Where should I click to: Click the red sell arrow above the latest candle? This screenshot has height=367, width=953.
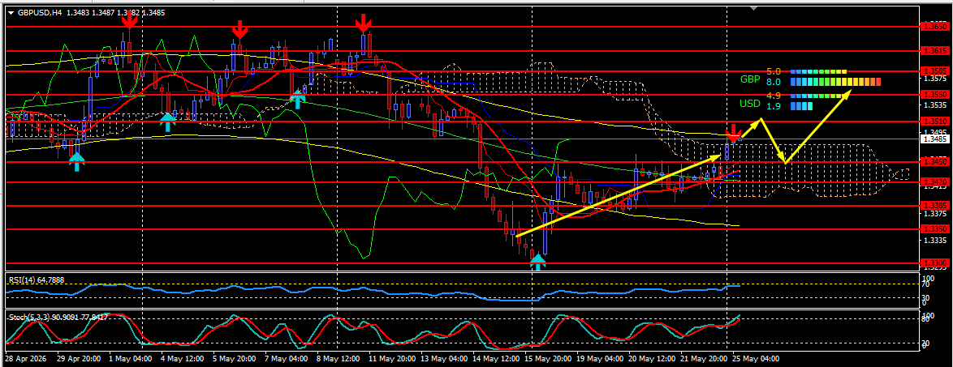click(x=734, y=132)
